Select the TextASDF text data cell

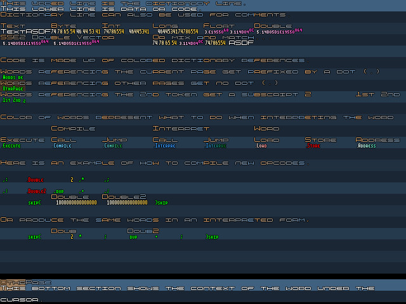pyautogui.click(x=25, y=32)
